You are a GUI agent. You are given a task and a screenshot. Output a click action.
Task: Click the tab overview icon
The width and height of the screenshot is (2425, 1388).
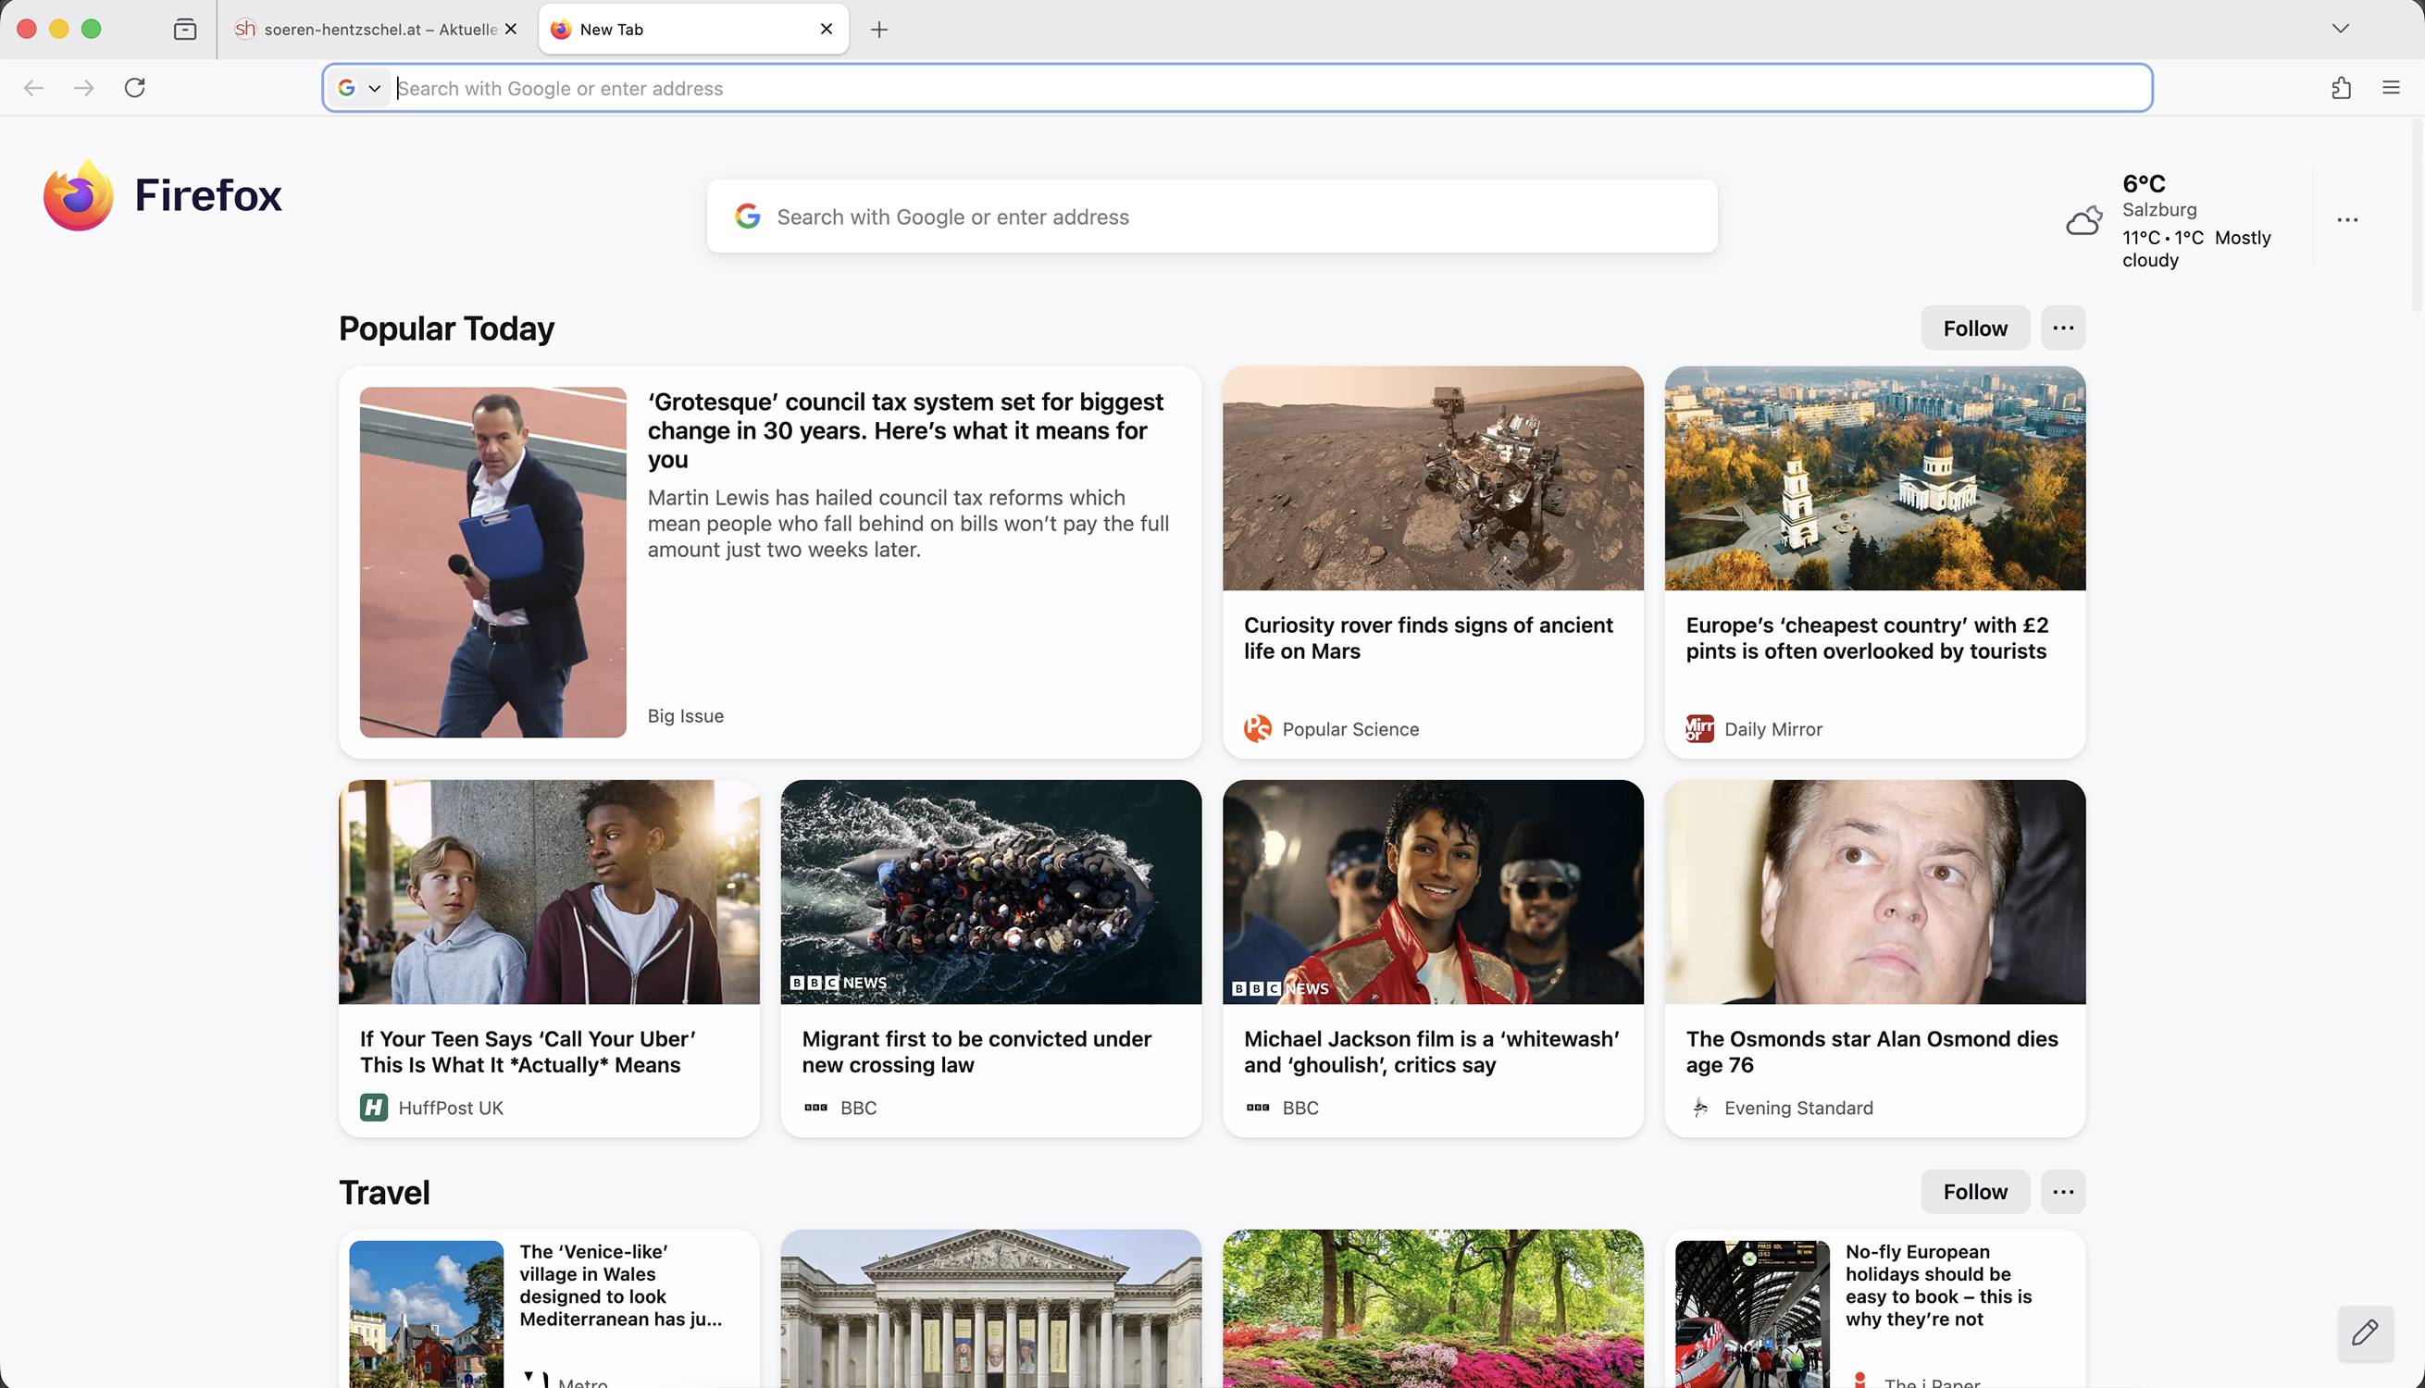pos(185,30)
